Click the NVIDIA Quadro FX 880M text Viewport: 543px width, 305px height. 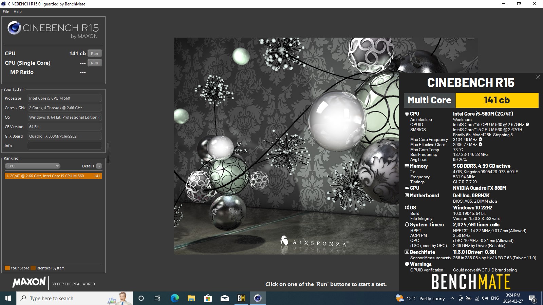tap(479, 188)
